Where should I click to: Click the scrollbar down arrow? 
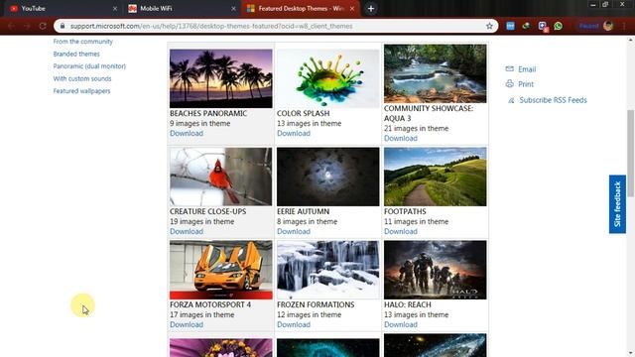(631, 353)
